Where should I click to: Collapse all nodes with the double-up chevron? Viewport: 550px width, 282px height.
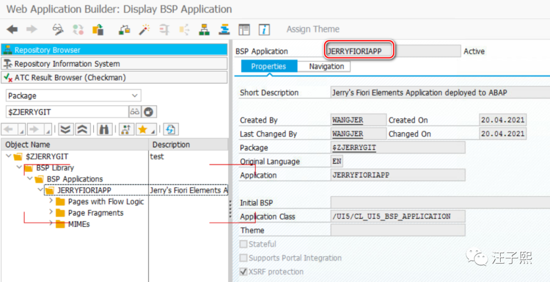pos(83,130)
